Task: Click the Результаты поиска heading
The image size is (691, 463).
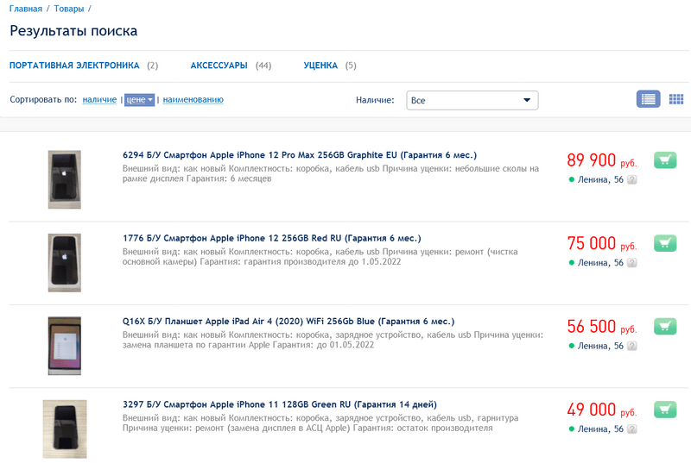Action: [73, 31]
